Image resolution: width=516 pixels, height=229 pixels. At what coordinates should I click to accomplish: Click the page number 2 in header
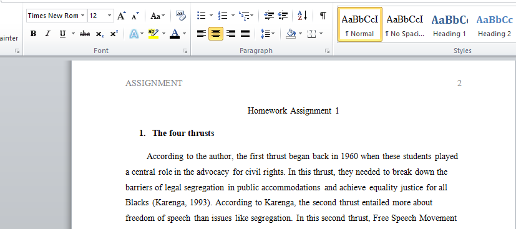pos(459,83)
